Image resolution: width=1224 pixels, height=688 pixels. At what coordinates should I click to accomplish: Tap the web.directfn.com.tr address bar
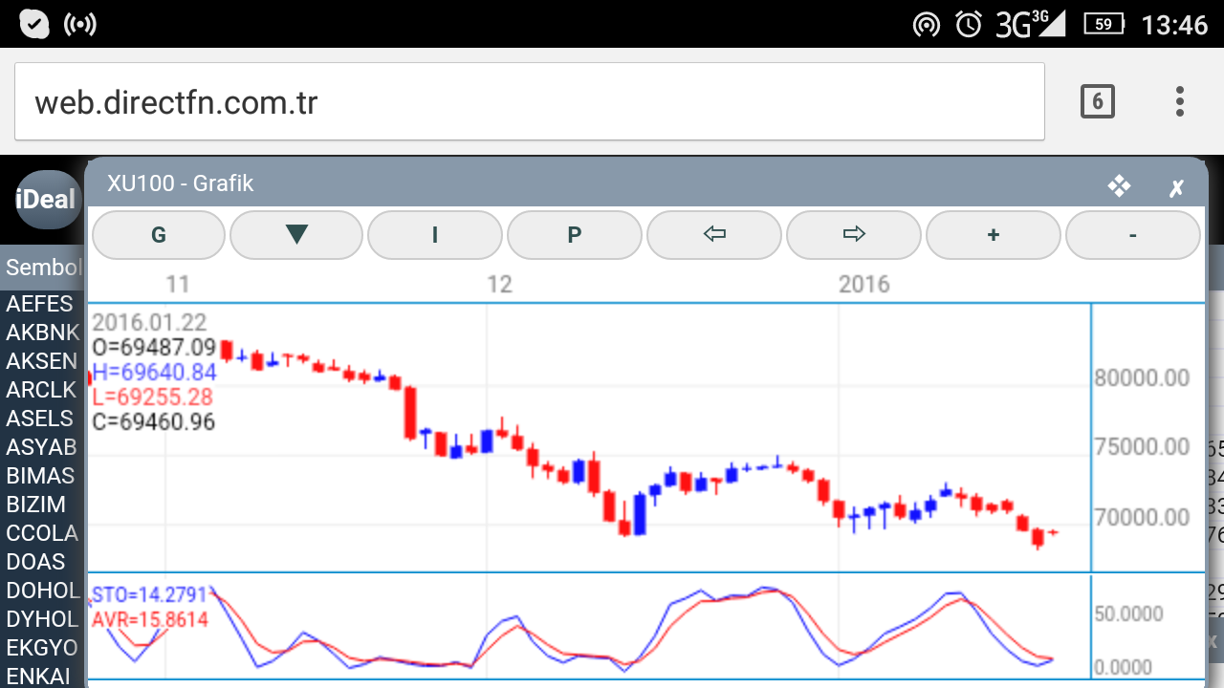[529, 102]
